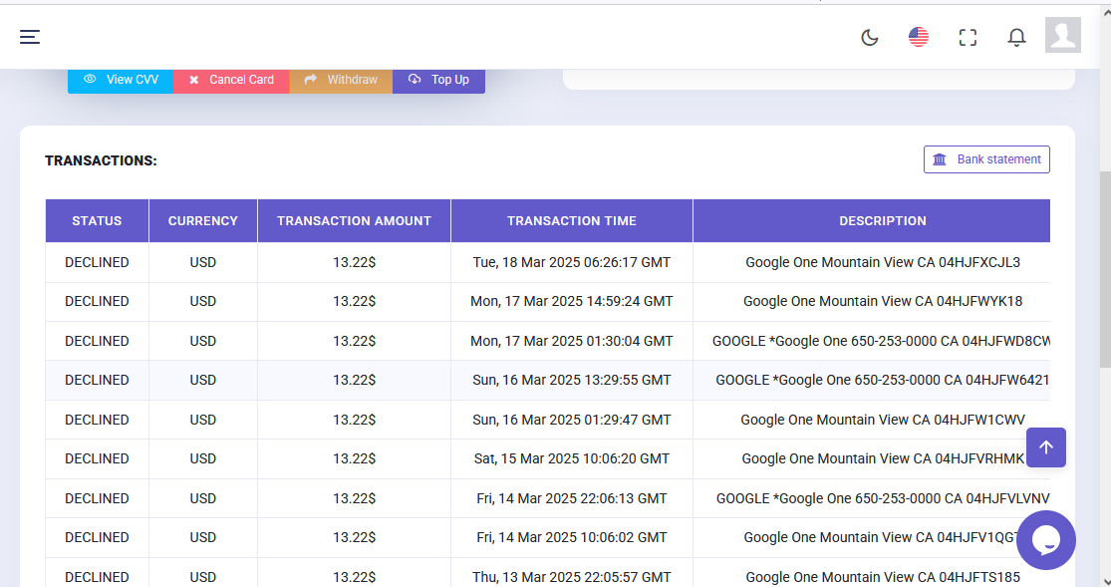Toggle dark mode moon icon
Screen dimensions: 1111x587
[870, 38]
